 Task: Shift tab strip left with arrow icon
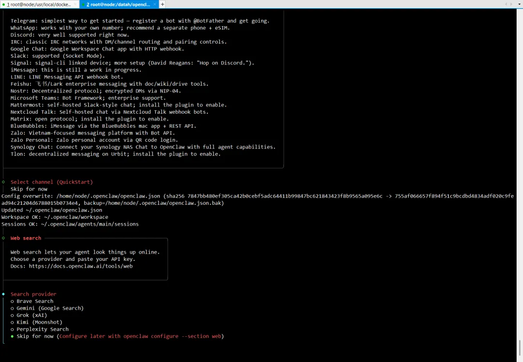pos(506,4)
